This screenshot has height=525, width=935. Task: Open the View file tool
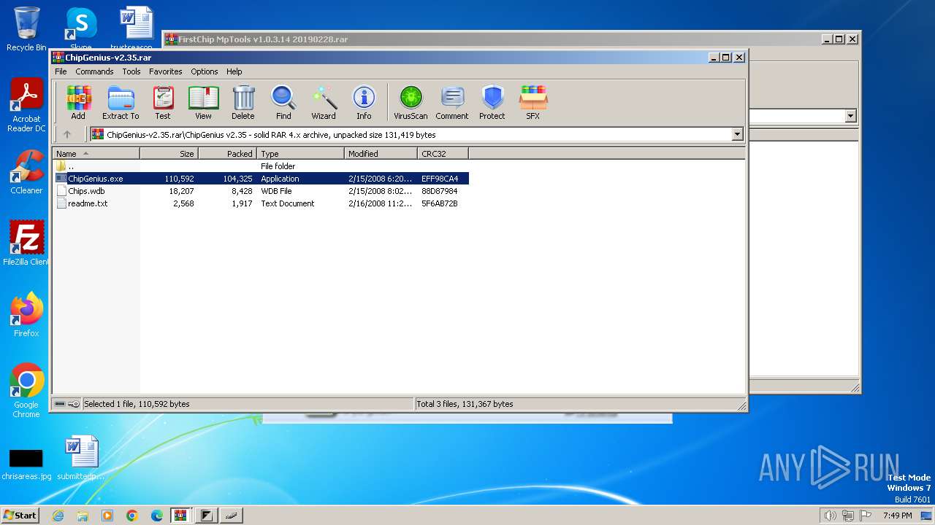[203, 102]
